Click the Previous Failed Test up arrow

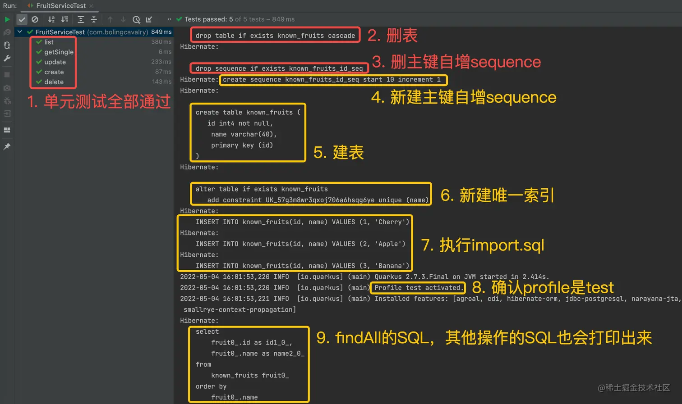coord(110,19)
